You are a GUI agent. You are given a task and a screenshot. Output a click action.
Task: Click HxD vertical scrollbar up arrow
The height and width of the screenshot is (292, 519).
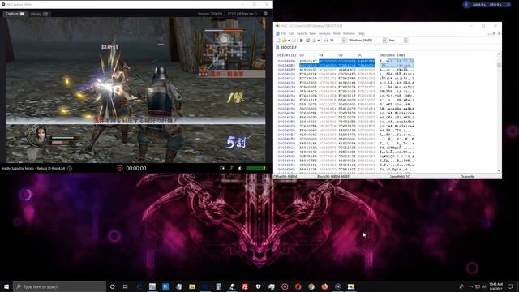tap(499, 54)
